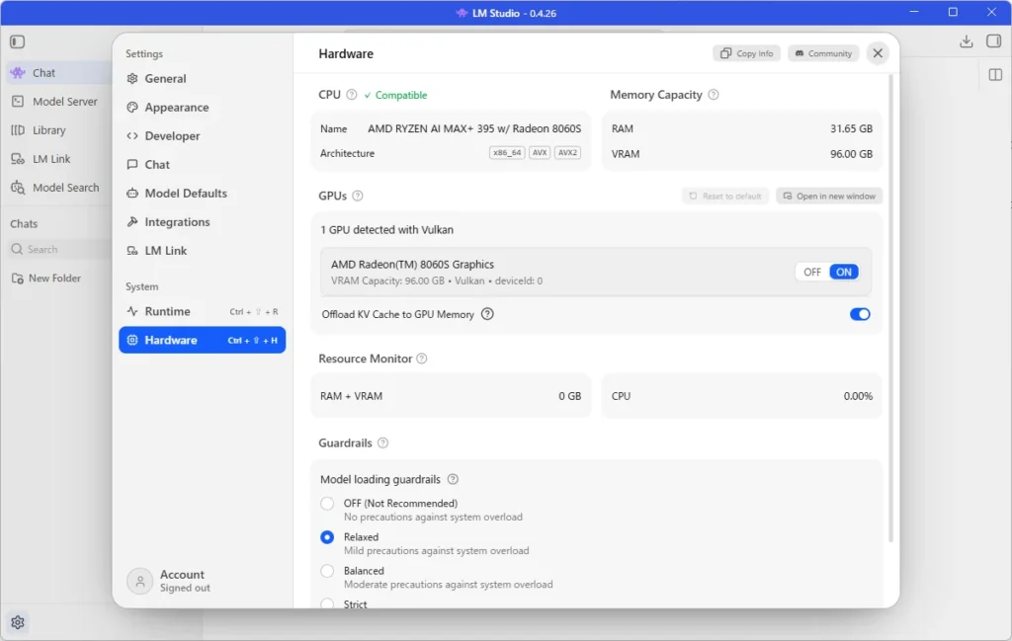Close the Settings dialog with X
Viewport: 1012px width, 641px height.
(x=878, y=53)
